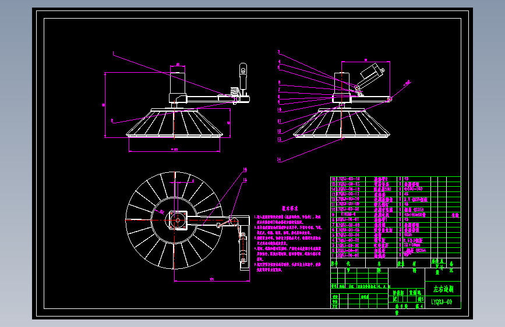The width and height of the screenshot is (505, 327).
Task: Click the inclined actuator in right elevation view
Action: coord(370,76)
